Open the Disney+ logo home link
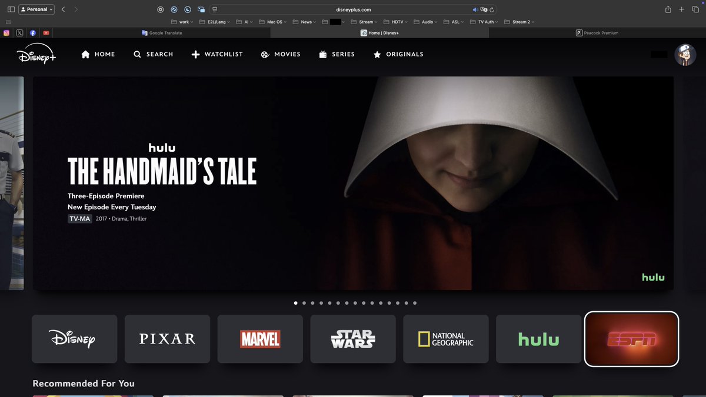The image size is (706, 397). 36,55
